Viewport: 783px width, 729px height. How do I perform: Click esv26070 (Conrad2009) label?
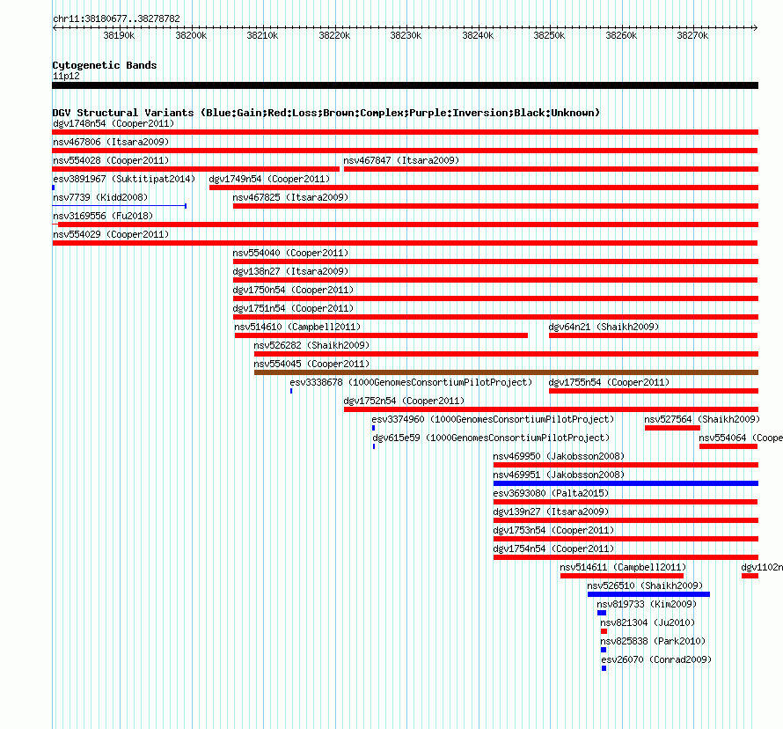pos(656,659)
